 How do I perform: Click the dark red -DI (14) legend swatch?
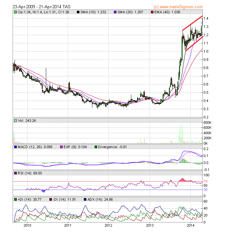click(x=51, y=199)
